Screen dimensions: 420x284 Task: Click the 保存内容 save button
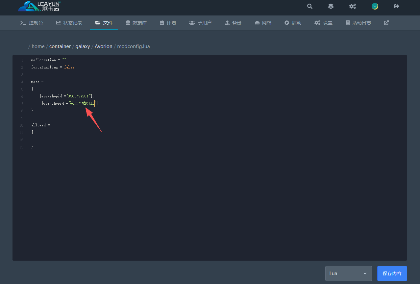392,273
